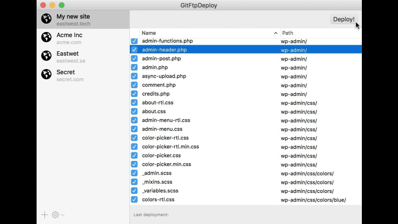Image resolution: width=398 pixels, height=224 pixels.
Task: Select the color-picker.css file name
Action: [x=161, y=155]
